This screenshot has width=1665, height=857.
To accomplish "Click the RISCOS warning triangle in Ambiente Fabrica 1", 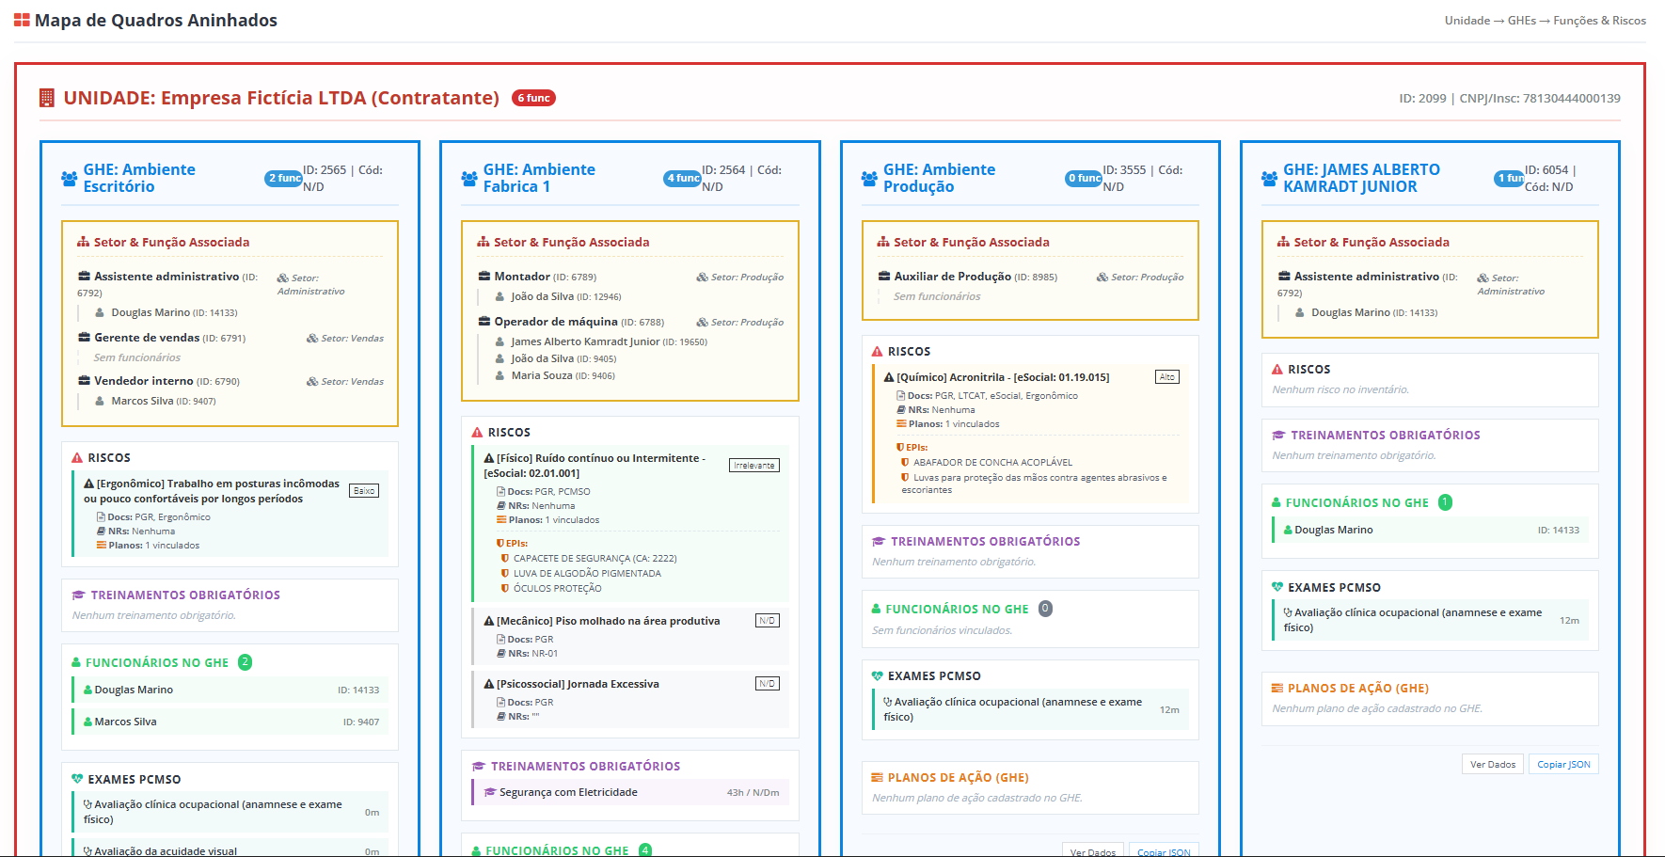I will (478, 432).
